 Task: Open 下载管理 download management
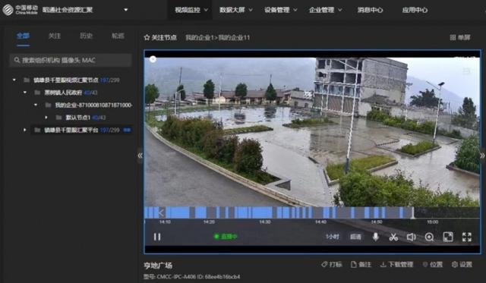pyautogui.click(x=396, y=265)
